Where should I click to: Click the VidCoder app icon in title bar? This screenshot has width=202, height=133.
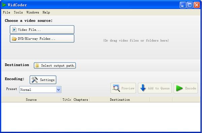(4, 5)
